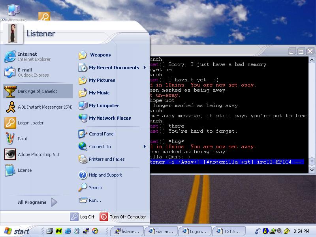Open Adobe Photoshop 6.0
This screenshot has height=237, width=316.
38,154
